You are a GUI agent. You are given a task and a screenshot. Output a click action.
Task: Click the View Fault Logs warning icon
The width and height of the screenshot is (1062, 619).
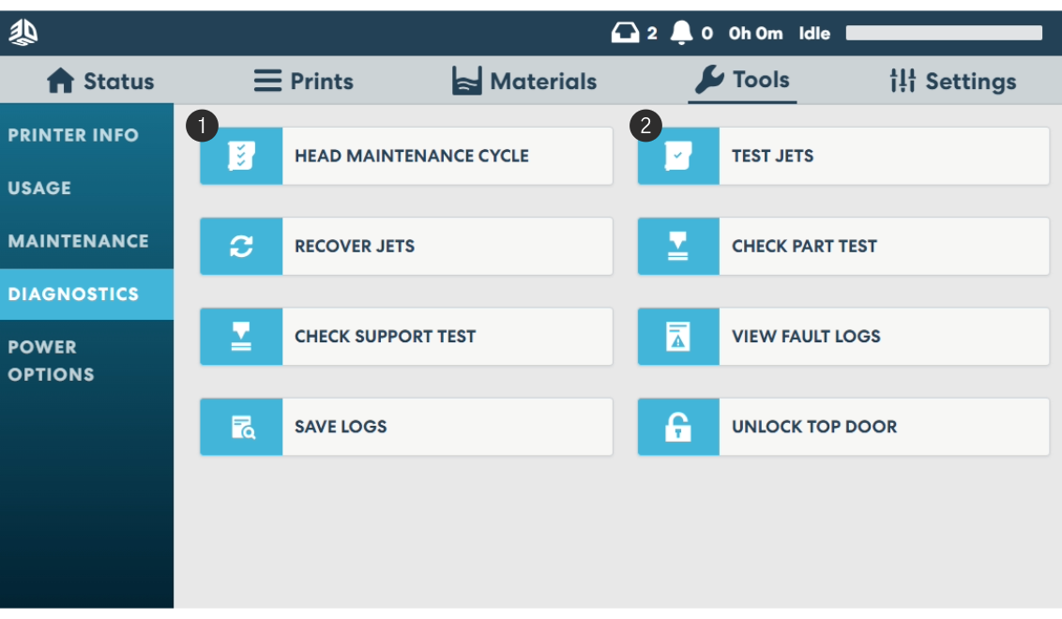click(x=678, y=337)
